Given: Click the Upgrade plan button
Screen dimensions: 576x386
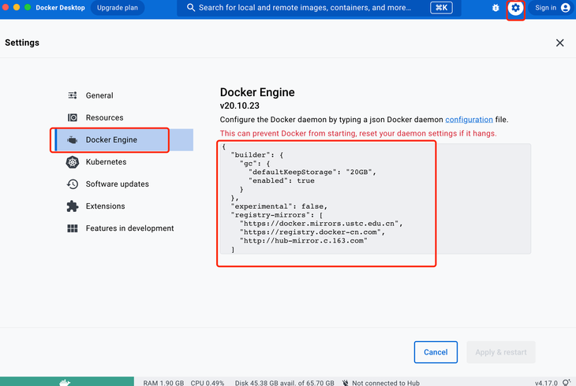Looking at the screenshot, I should click(x=118, y=8).
